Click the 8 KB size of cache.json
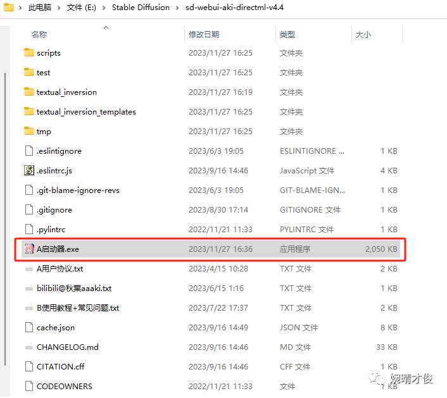Viewport: 447px width, 398px height. click(389, 327)
